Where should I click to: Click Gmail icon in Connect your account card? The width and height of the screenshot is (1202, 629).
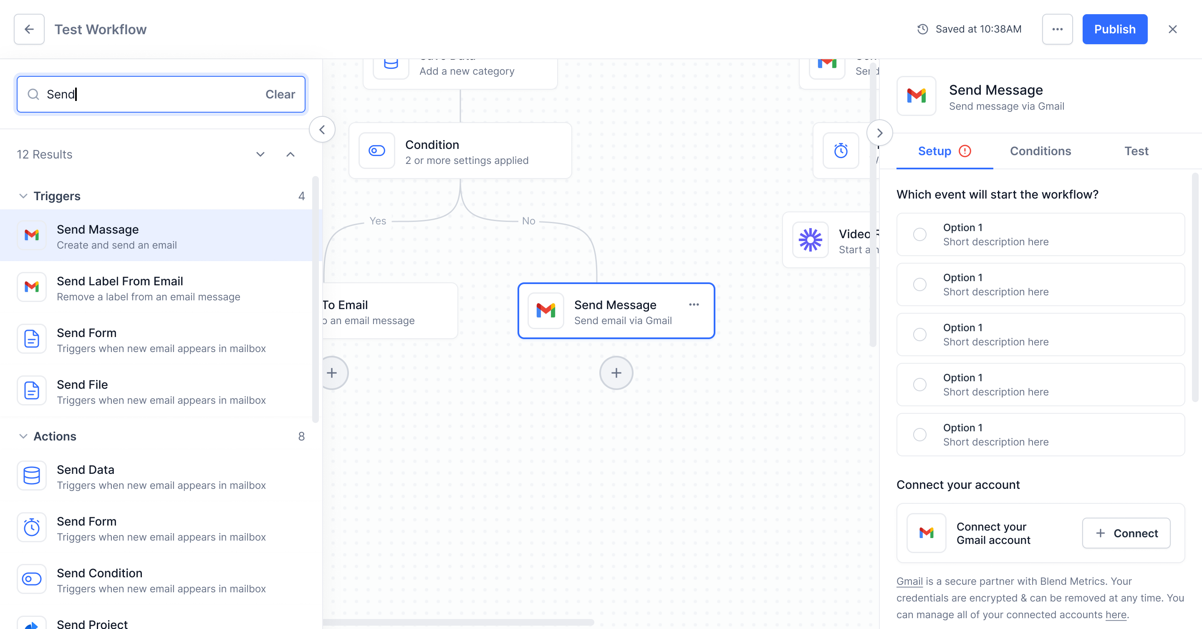click(926, 533)
